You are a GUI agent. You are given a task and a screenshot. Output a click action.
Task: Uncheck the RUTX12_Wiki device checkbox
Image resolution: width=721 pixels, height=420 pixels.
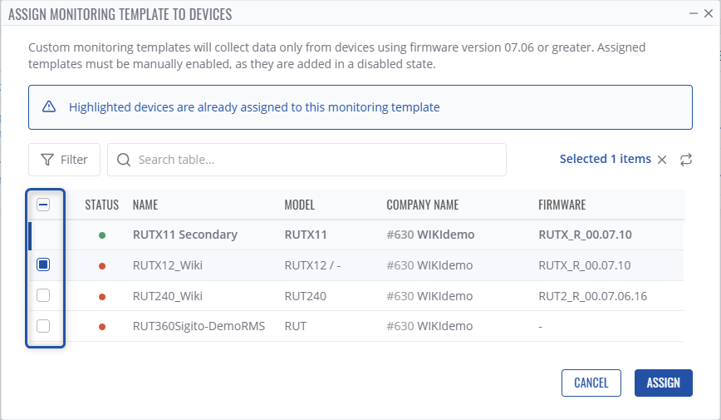tap(44, 265)
